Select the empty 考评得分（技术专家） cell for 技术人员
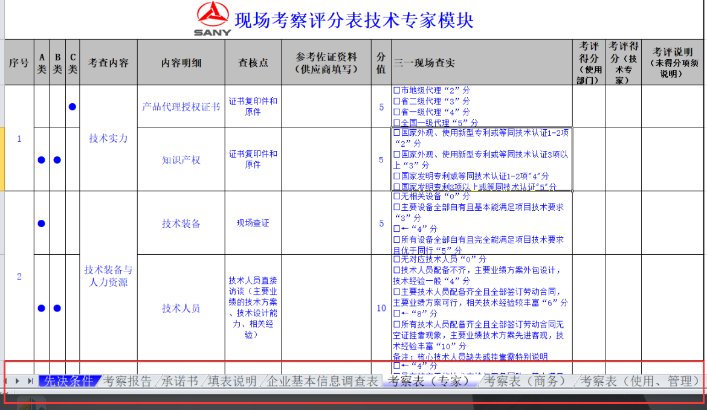The image size is (707, 410). coord(624,308)
